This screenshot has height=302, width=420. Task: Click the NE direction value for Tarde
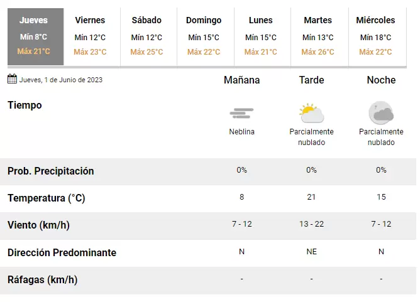[311, 252]
